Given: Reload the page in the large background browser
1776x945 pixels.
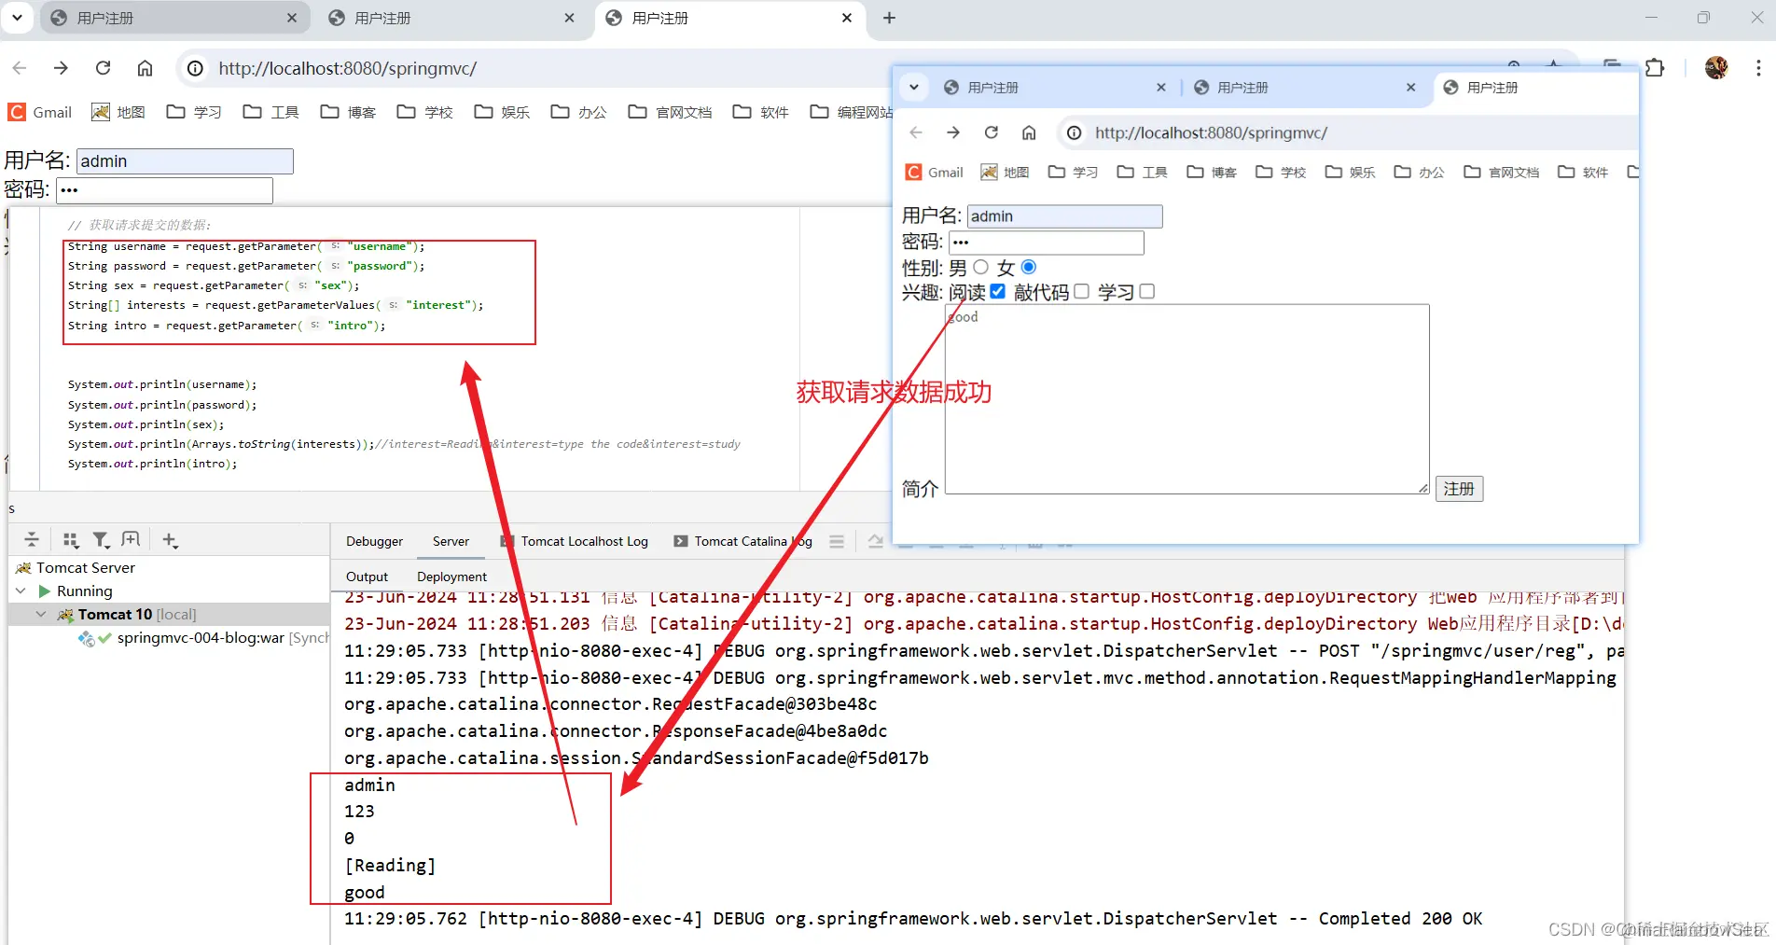Looking at the screenshot, I should 103,68.
